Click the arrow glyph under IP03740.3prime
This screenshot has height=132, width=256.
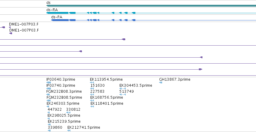point(49,88)
